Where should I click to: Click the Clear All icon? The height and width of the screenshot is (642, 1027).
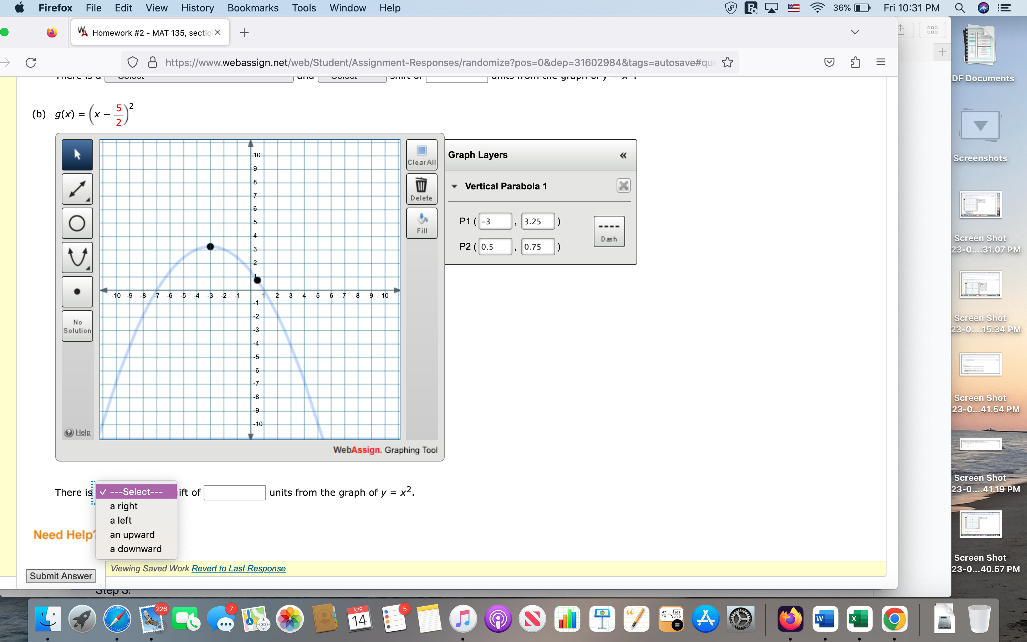pos(421,154)
